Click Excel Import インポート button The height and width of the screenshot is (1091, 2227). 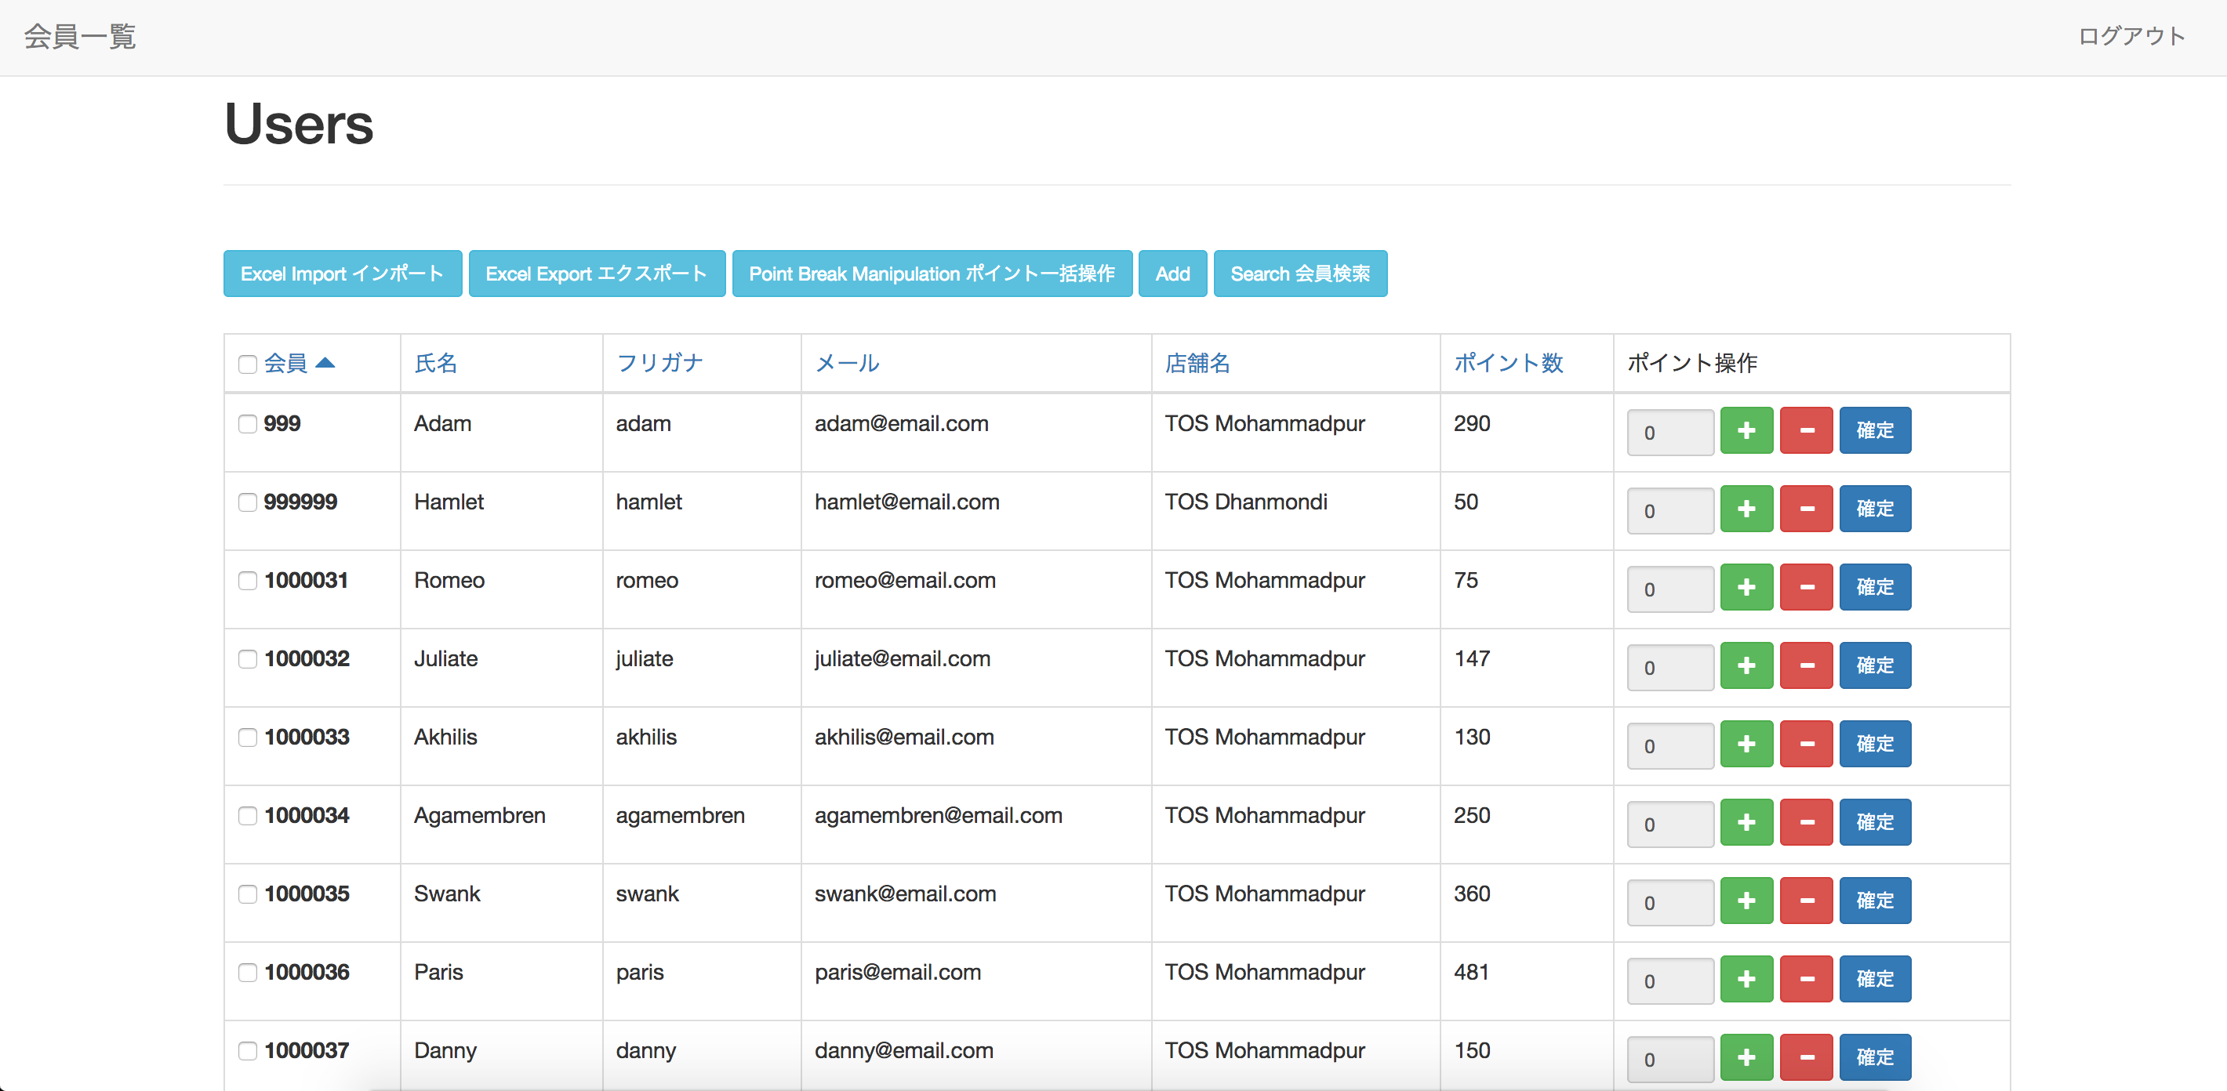[x=343, y=274]
